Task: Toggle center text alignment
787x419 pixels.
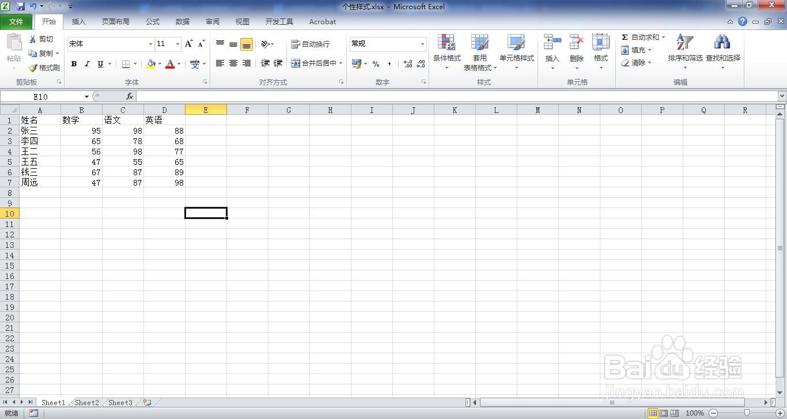Action: [233, 63]
